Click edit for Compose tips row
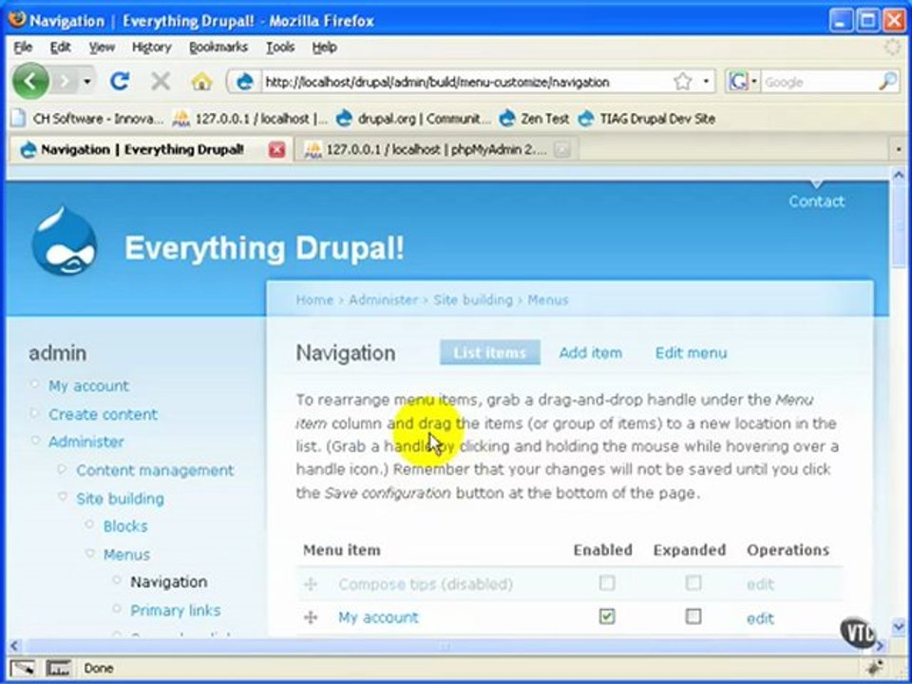This screenshot has width=912, height=684. click(760, 584)
